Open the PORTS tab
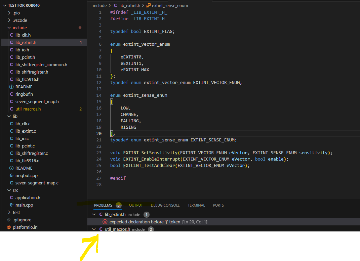Screen dimensions: 360x261 [x=218, y=205]
